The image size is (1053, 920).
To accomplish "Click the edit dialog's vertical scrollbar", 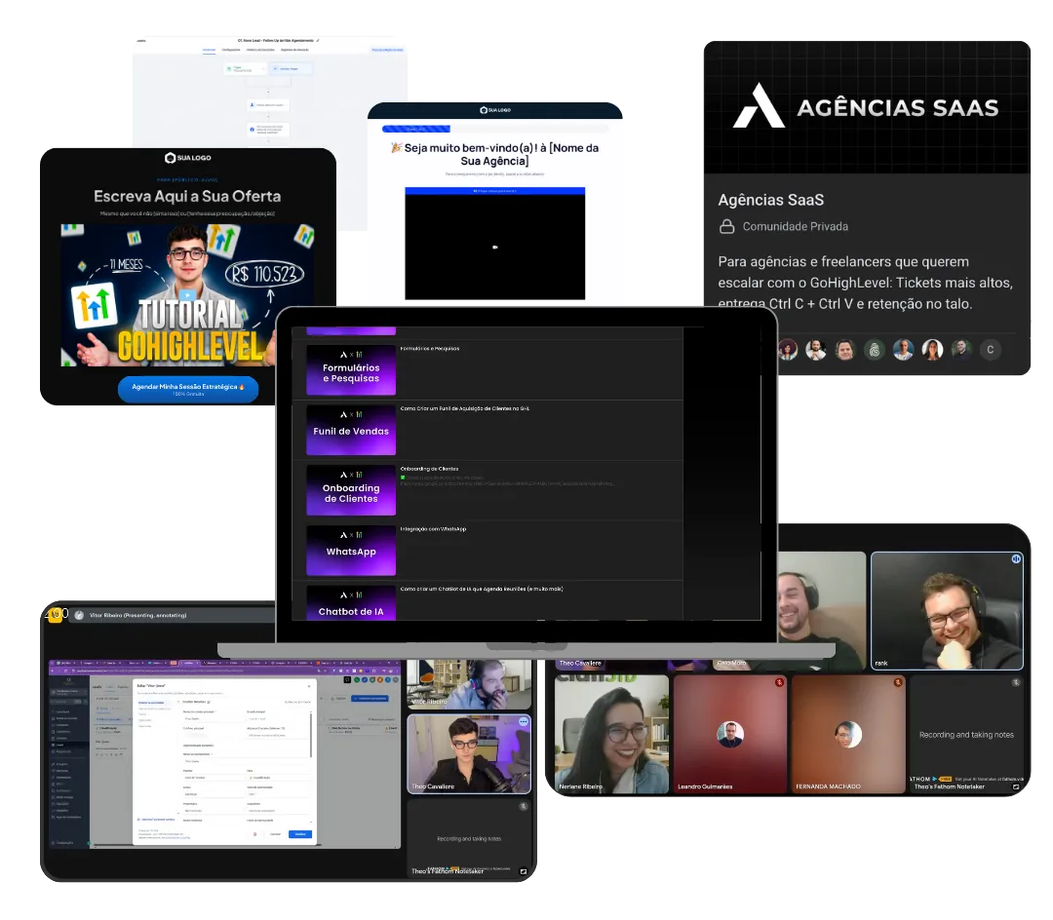I will 311,735.
